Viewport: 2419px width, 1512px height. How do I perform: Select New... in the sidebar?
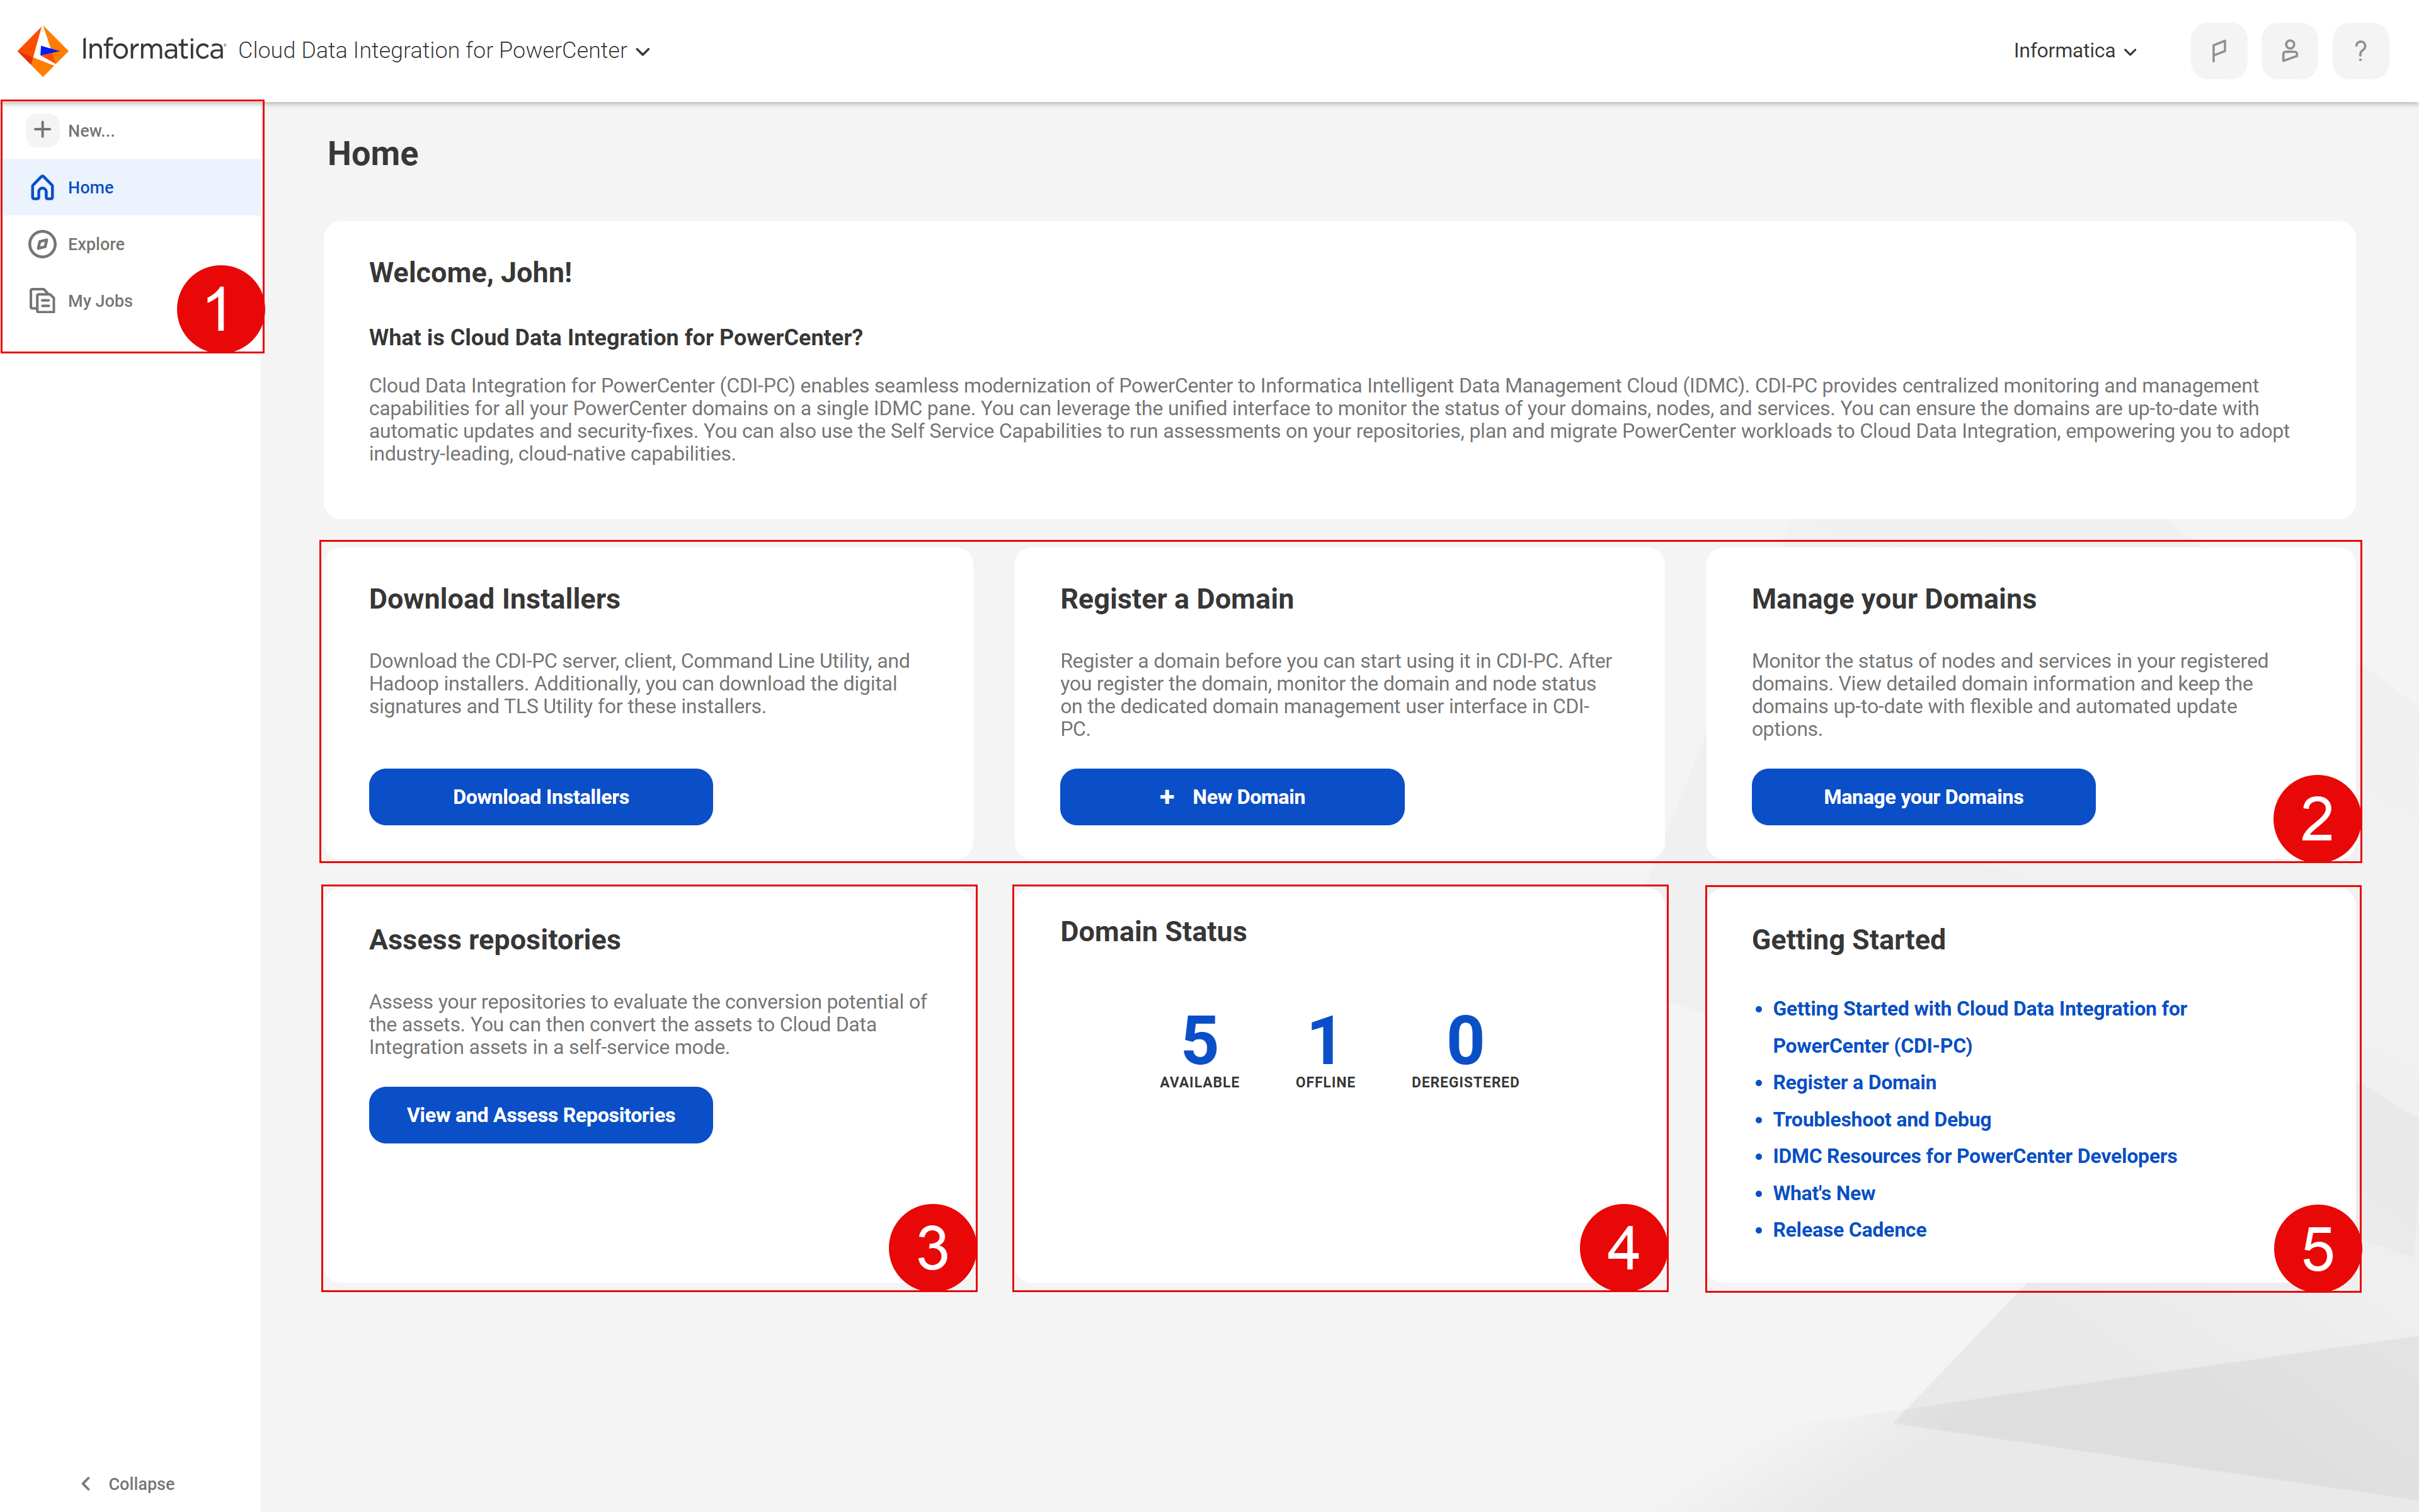tap(132, 130)
